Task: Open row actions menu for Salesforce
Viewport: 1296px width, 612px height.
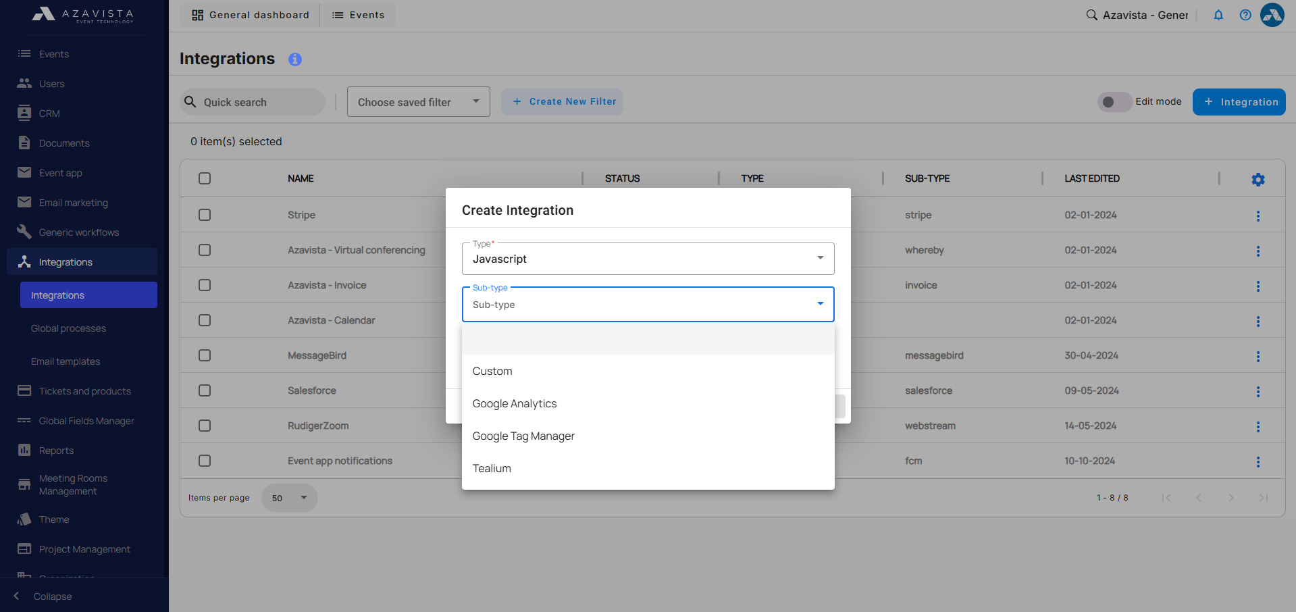Action: click(1258, 392)
